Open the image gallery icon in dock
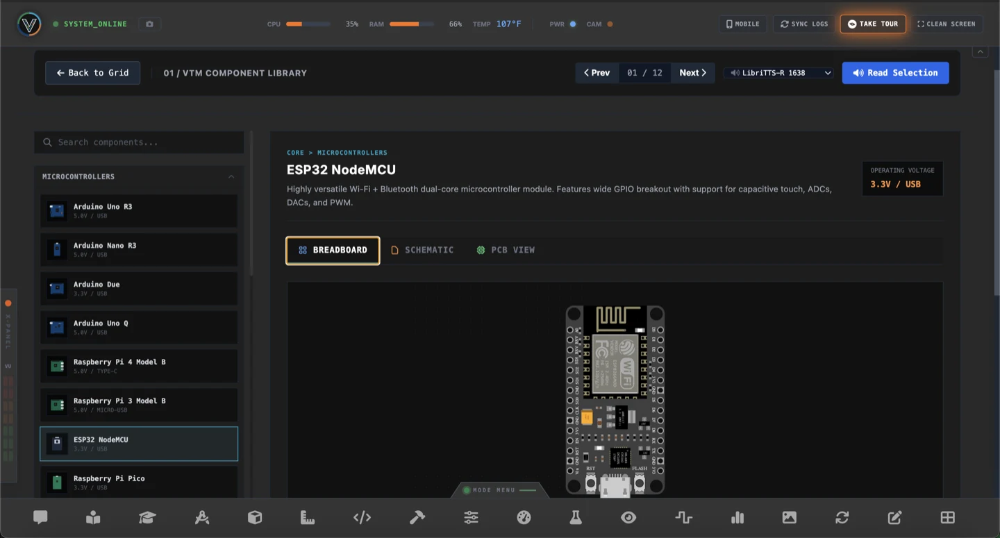 click(790, 517)
